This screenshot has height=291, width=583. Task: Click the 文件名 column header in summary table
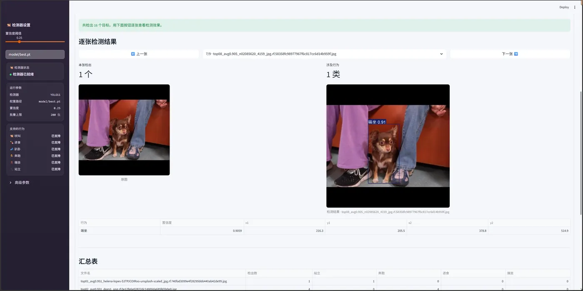(x=162, y=273)
